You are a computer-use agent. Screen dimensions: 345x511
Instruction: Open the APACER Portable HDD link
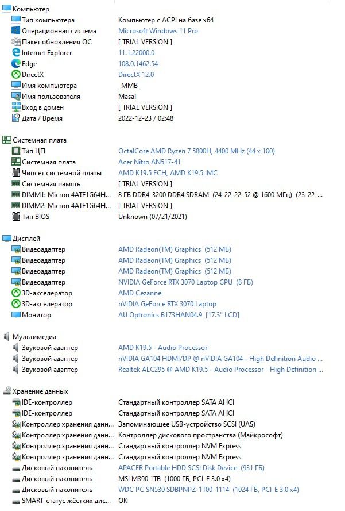pyautogui.click(x=191, y=468)
